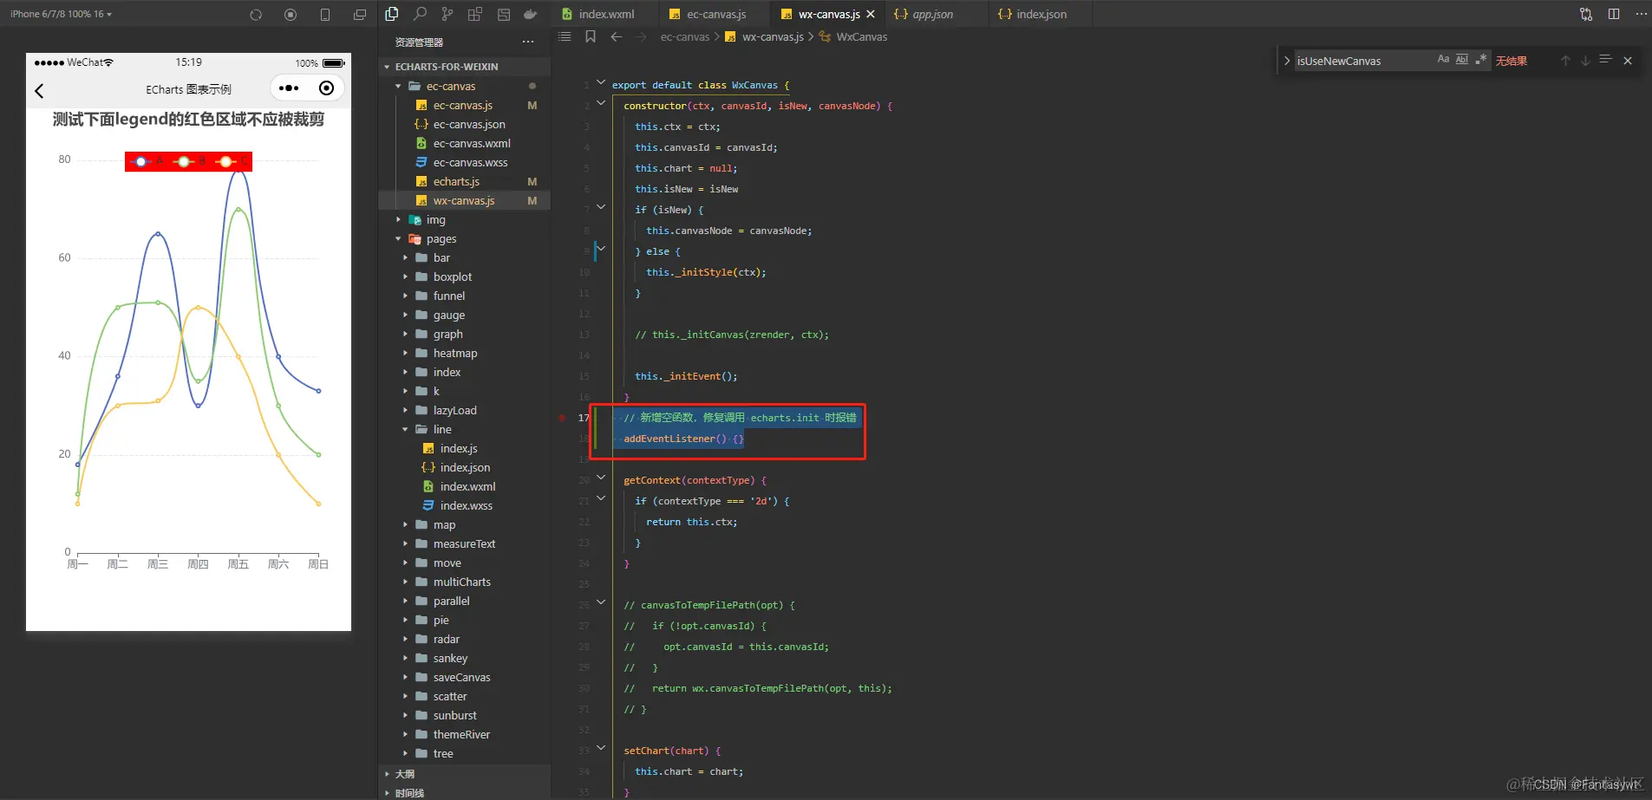Tap the mini program close target icon
Screen dimensions: 1652x800
[x=327, y=88]
